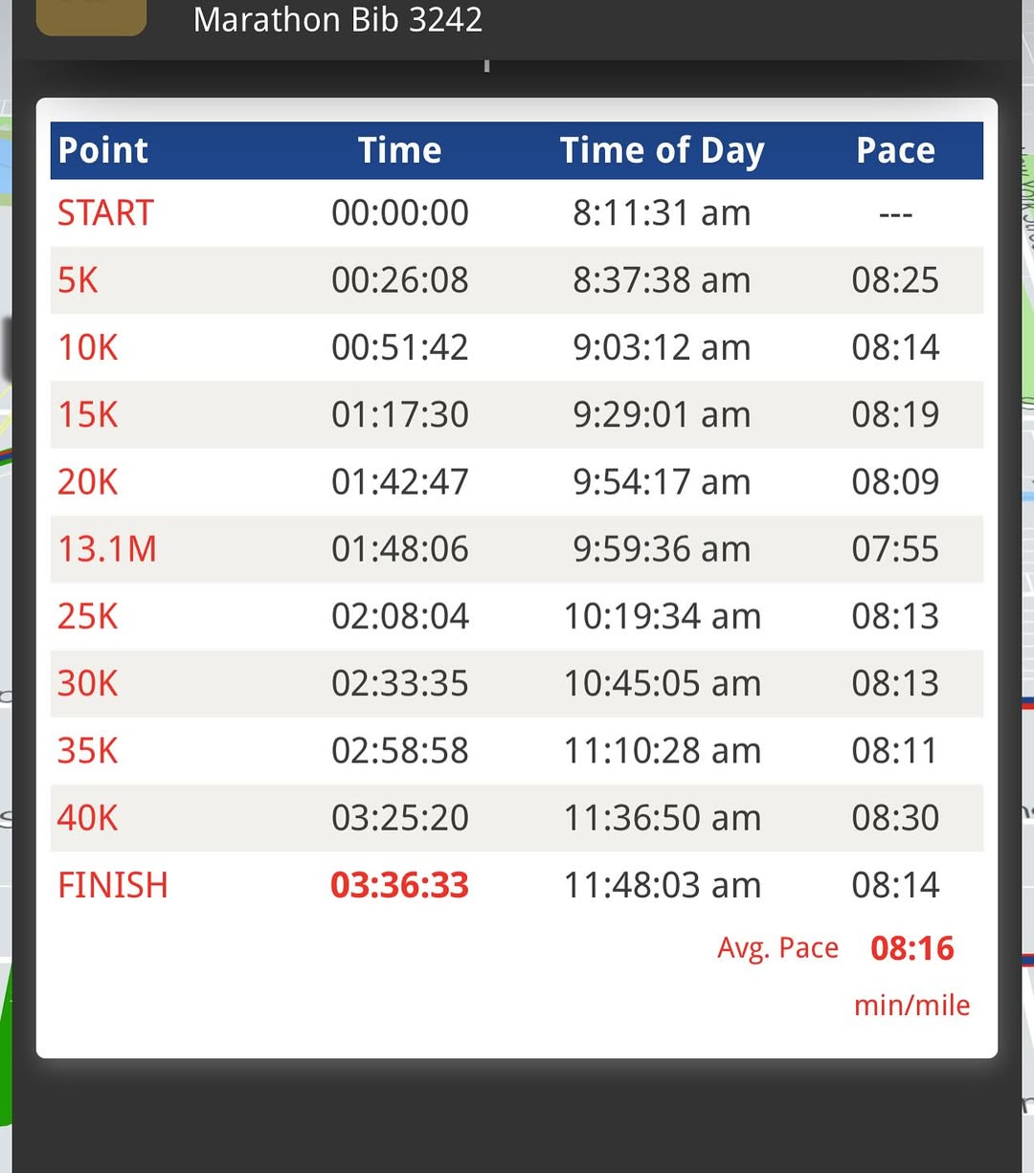This screenshot has height=1173, width=1034.
Task: Tap the min/mile pace unit label
Action: coord(911,1005)
